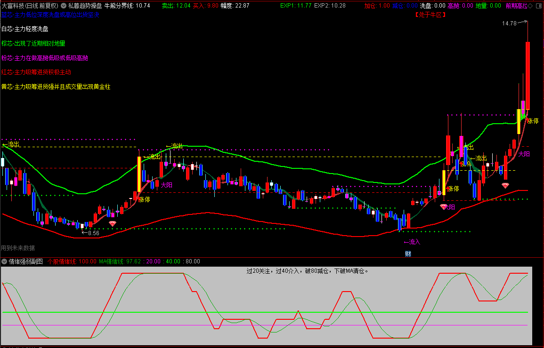The image size is (544, 348).
Task: Click the yellow 黄芯 legend line
Action: coord(56,87)
